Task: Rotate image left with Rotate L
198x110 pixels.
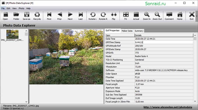Action: click(x=93, y=16)
